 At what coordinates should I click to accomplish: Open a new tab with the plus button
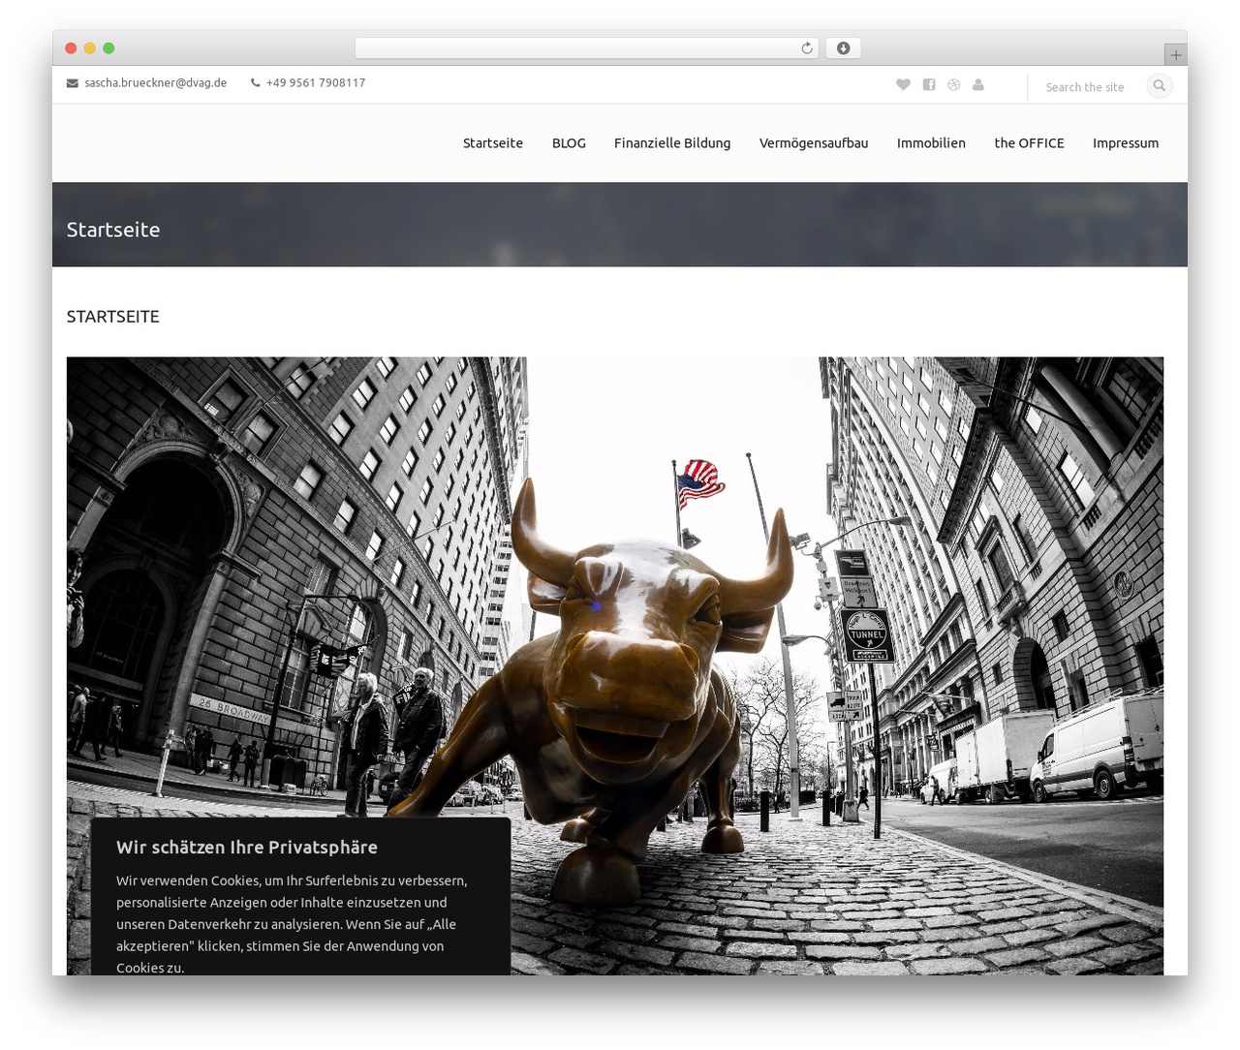click(x=1176, y=55)
